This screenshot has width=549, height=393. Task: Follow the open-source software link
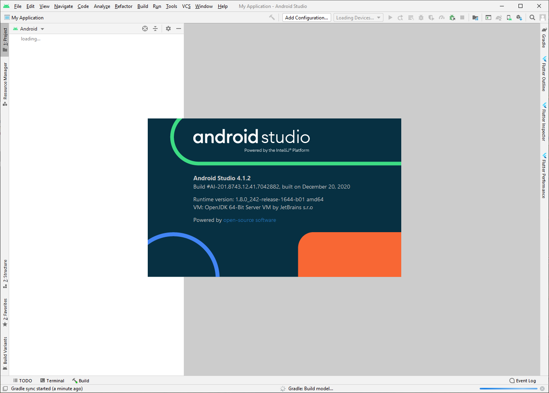(x=250, y=220)
